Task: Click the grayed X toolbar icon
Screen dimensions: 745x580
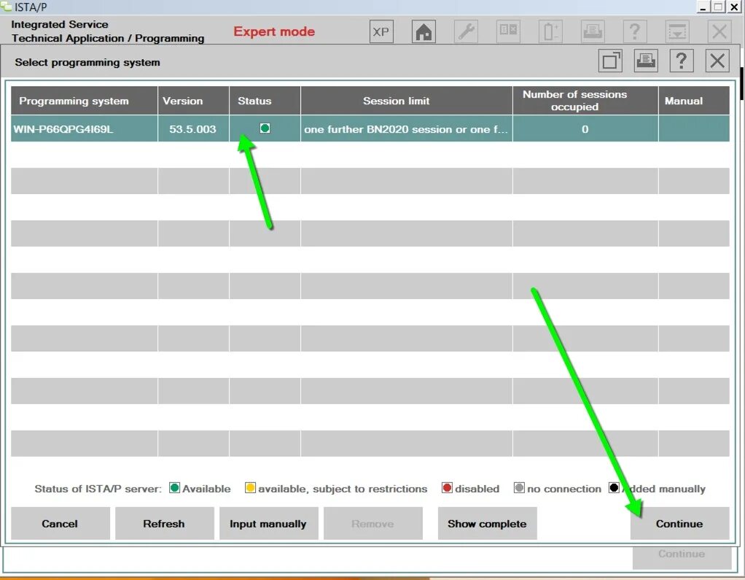Action: tap(719, 32)
